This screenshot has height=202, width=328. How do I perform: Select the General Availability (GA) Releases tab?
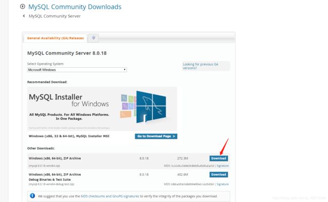pyautogui.click(x=56, y=38)
